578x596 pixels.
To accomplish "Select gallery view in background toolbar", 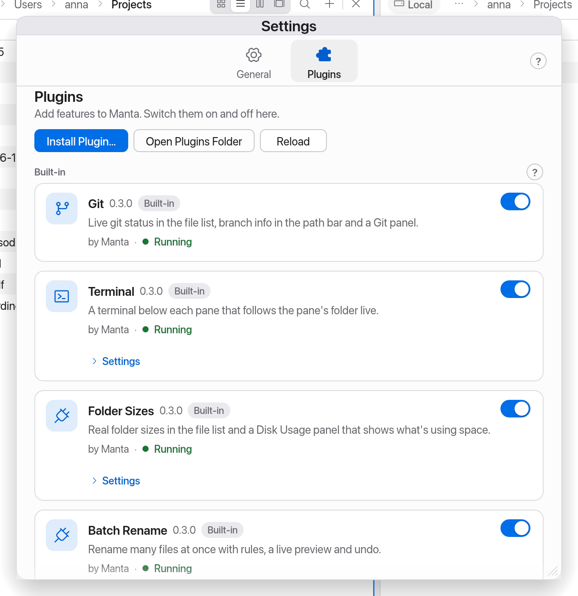I will (x=279, y=4).
